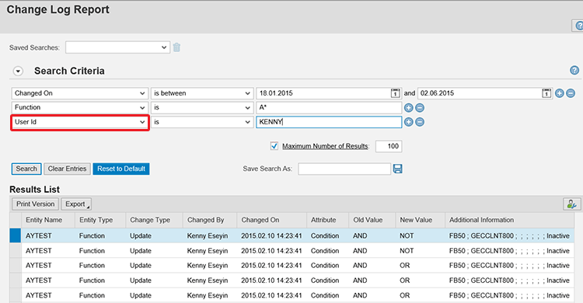The image size is (583, 303).
Task: Open results table personalization settings icon
Action: coord(571,204)
